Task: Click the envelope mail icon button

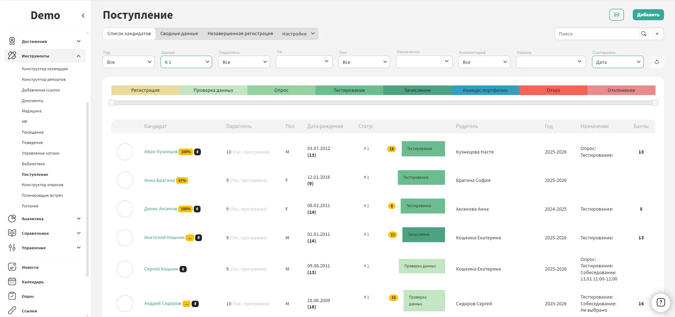Action: coord(616,15)
